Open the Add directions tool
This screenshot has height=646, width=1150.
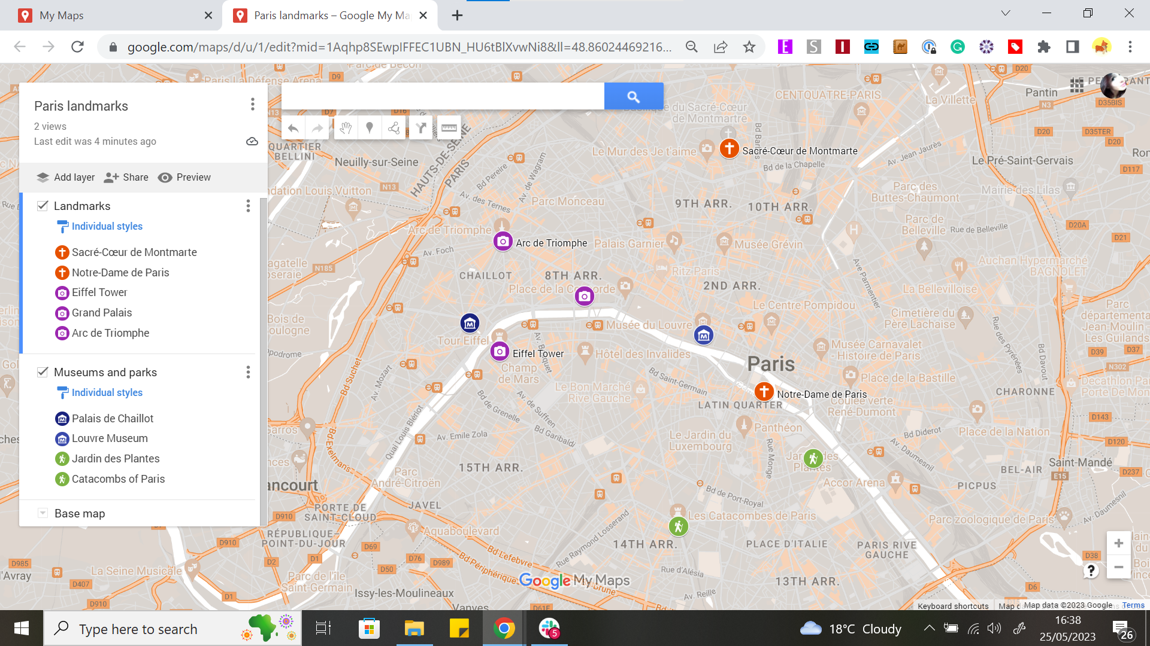(x=420, y=127)
